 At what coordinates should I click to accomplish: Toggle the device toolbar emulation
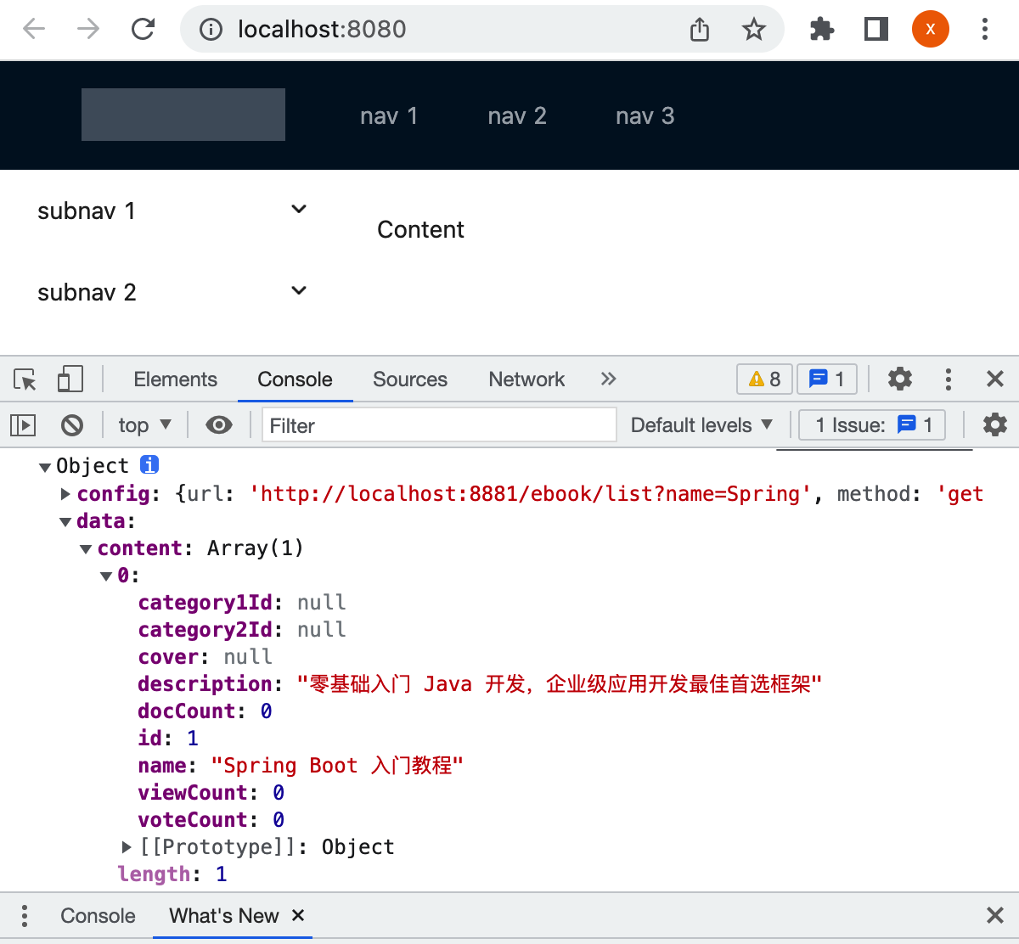point(70,379)
